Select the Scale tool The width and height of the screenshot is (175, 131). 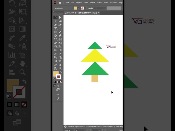pyautogui.click(x=60, y=39)
